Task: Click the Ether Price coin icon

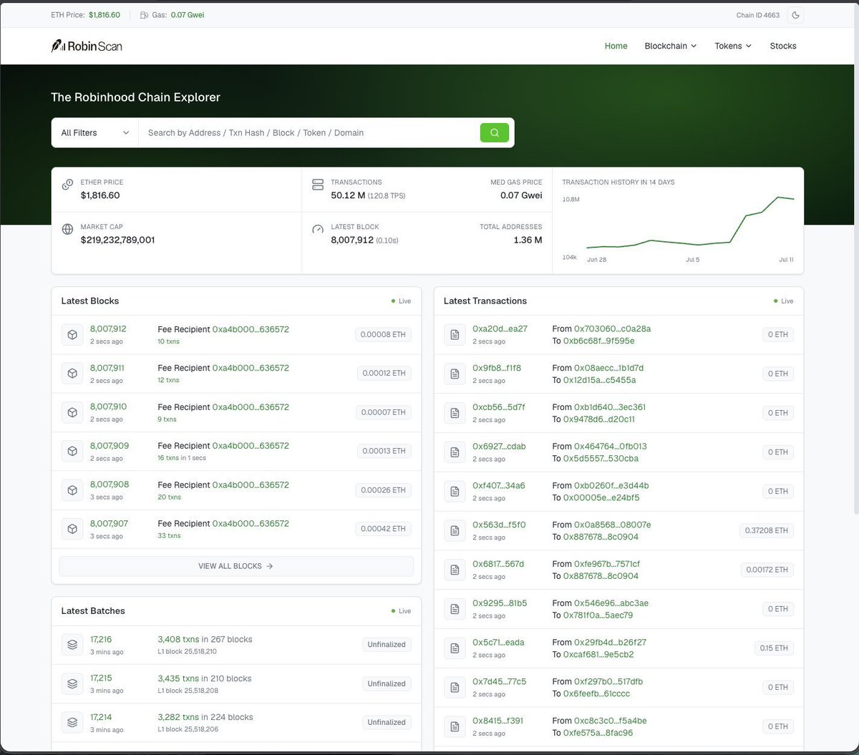Action: 68,185
